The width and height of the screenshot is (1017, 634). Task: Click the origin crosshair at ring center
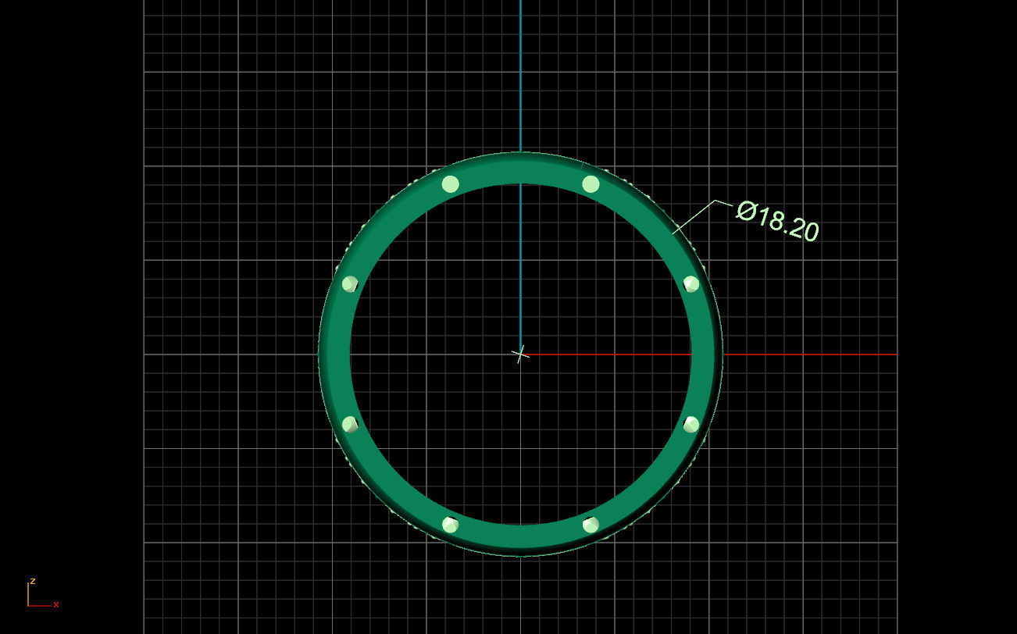(520, 354)
